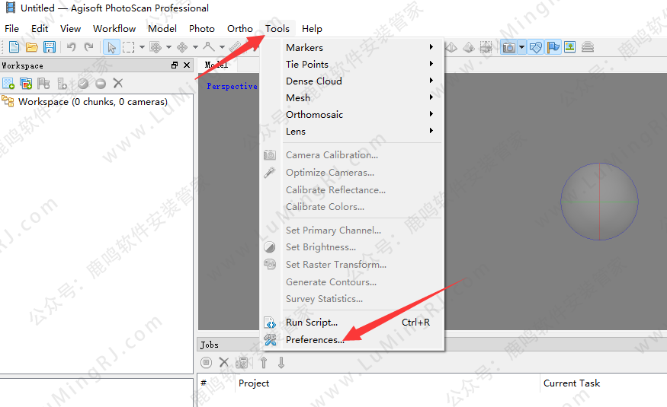Choose Run Script in the Tools menu
This screenshot has height=407, width=667.
point(352,322)
